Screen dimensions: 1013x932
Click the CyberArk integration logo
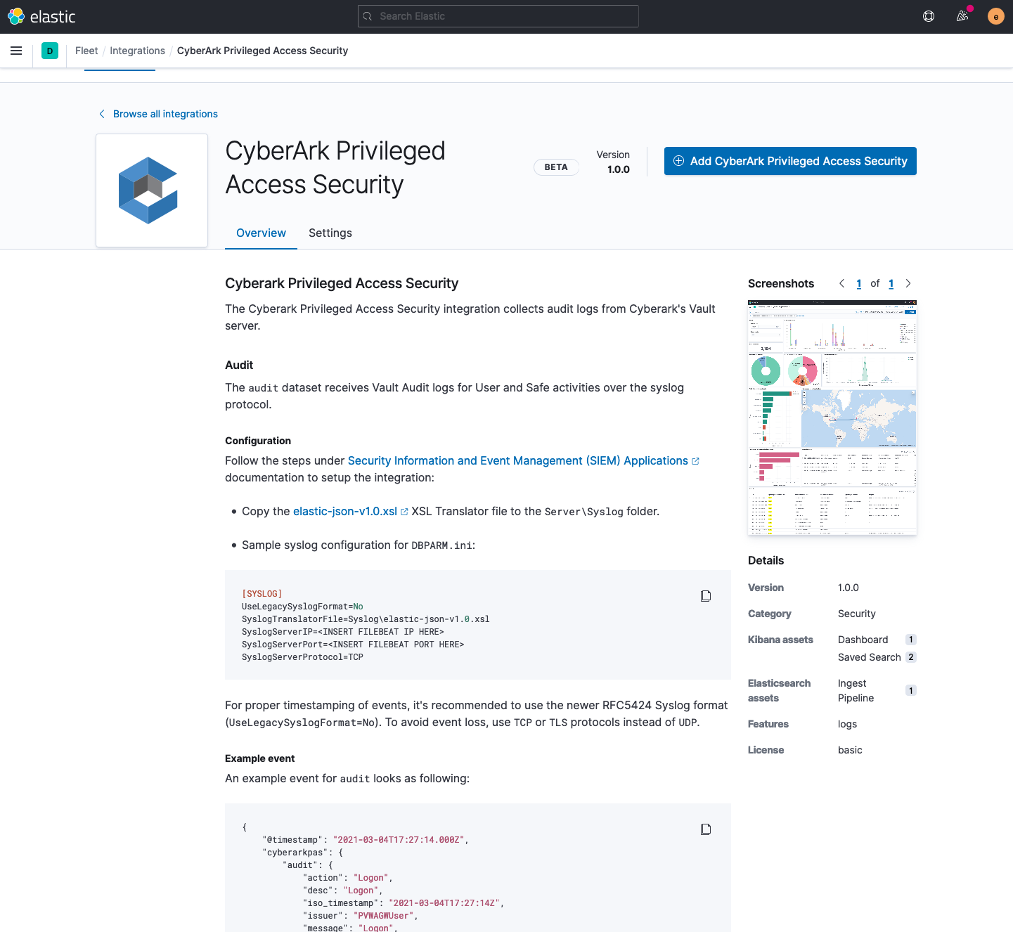(x=152, y=190)
